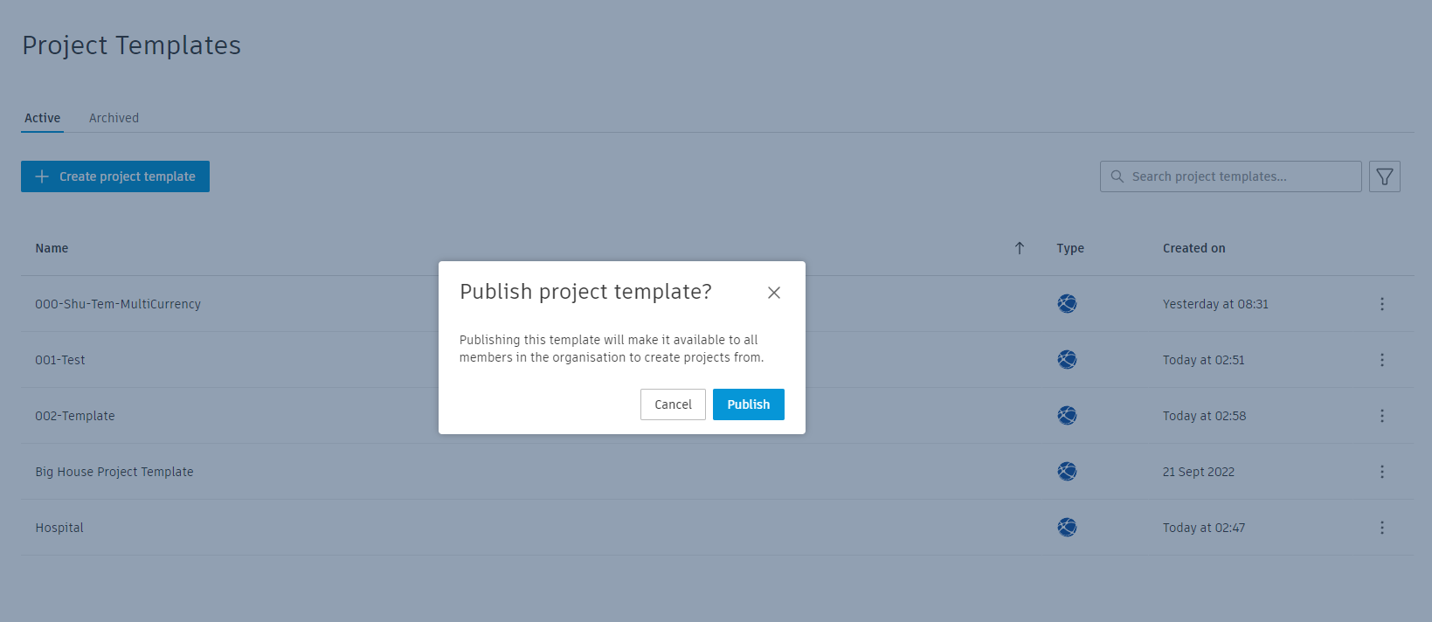Switch to the Archived tab
Image resolution: width=1432 pixels, height=622 pixels.
(x=114, y=118)
